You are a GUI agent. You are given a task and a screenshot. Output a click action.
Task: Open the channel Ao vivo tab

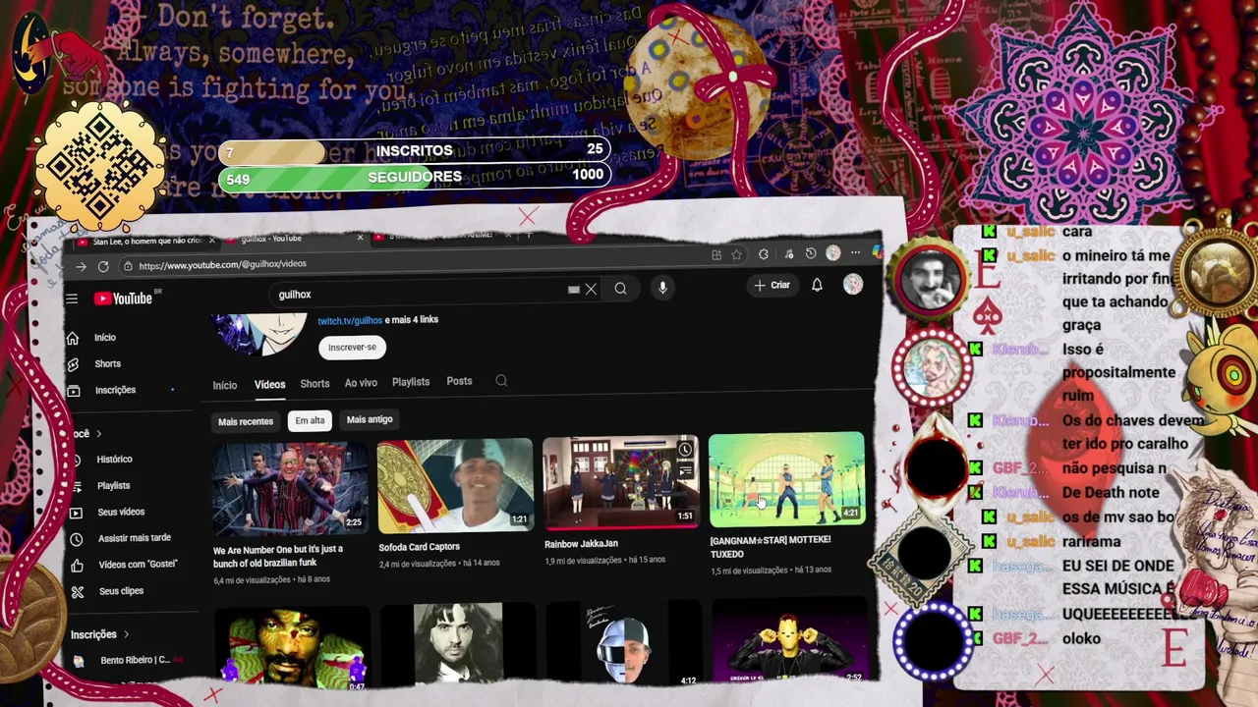[x=361, y=383]
